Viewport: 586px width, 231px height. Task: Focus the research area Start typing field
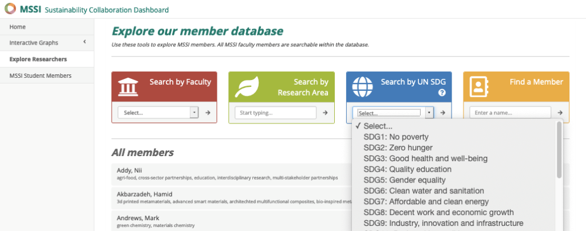(275, 113)
